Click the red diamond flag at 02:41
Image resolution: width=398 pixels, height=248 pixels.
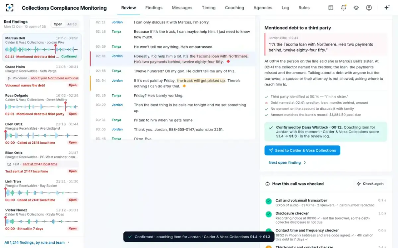(x=228, y=62)
